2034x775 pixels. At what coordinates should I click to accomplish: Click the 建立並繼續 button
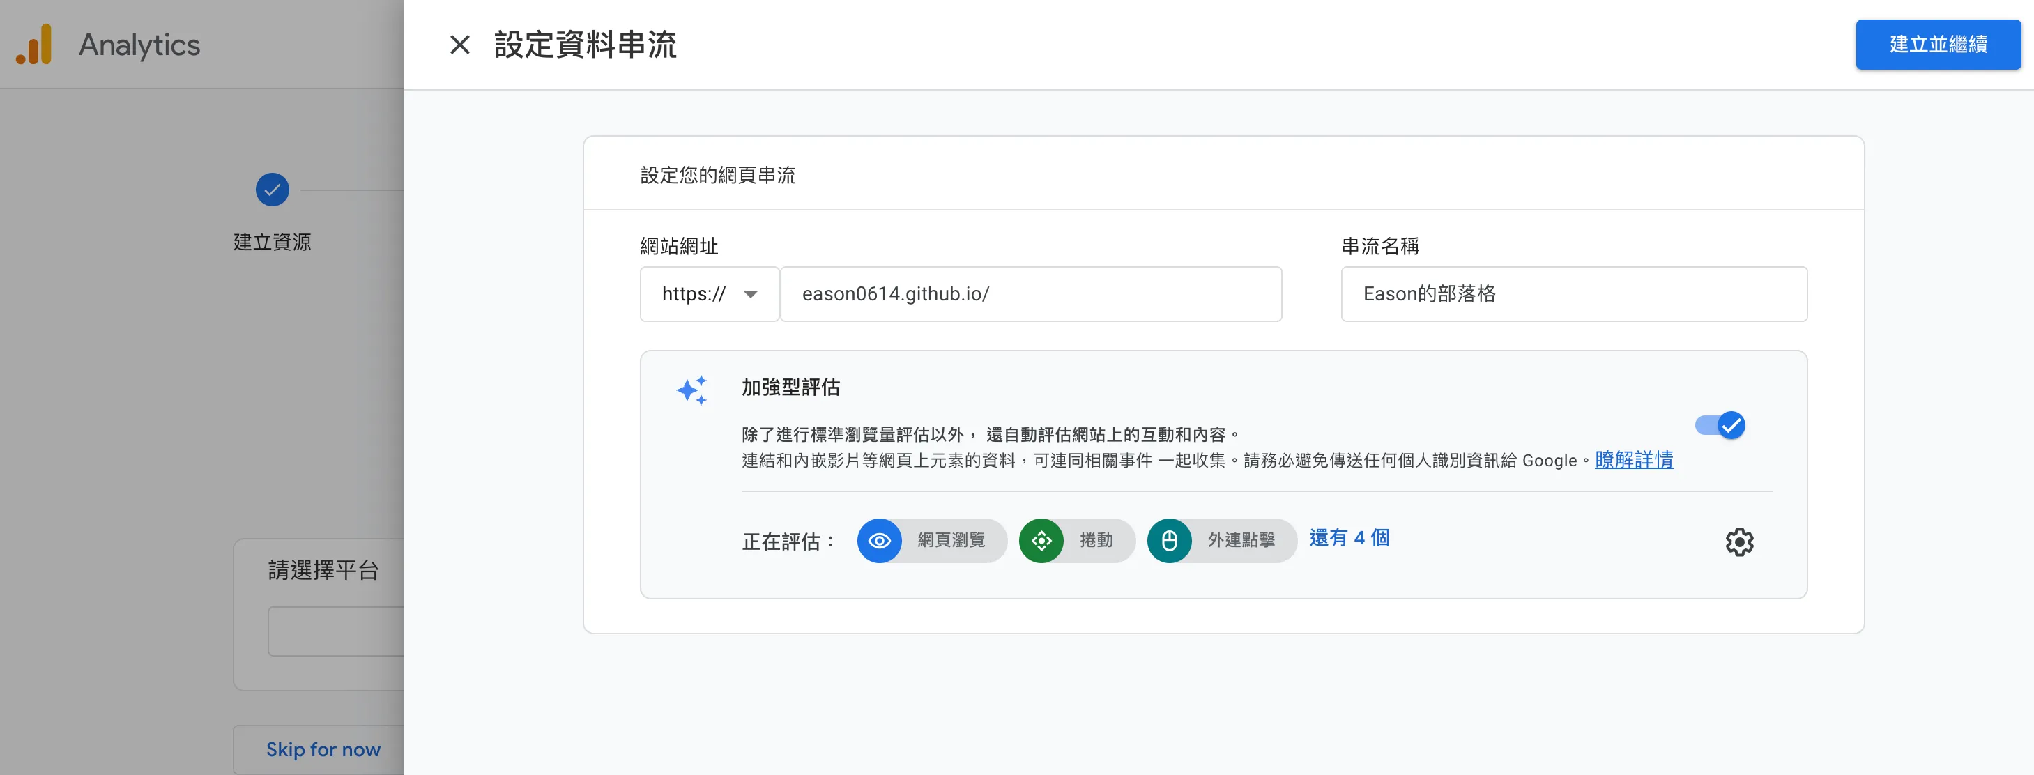(x=1939, y=45)
